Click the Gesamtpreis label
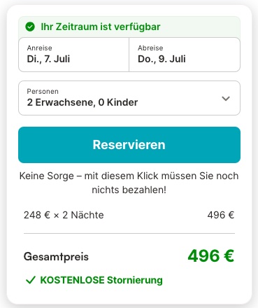This screenshot has height=308, width=258. tap(56, 257)
